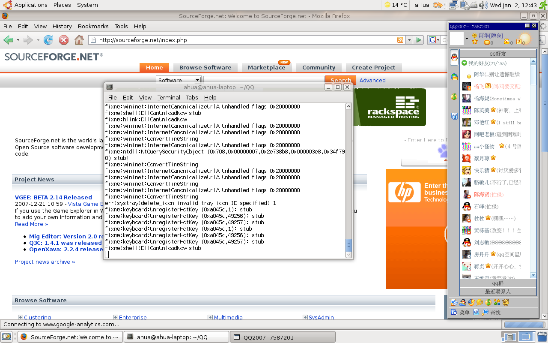The image size is (548, 343).
Task: Click QQ money bag counter icon
Action: coord(506,42)
